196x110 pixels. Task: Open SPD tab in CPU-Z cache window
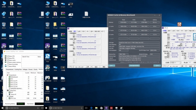[87, 31]
